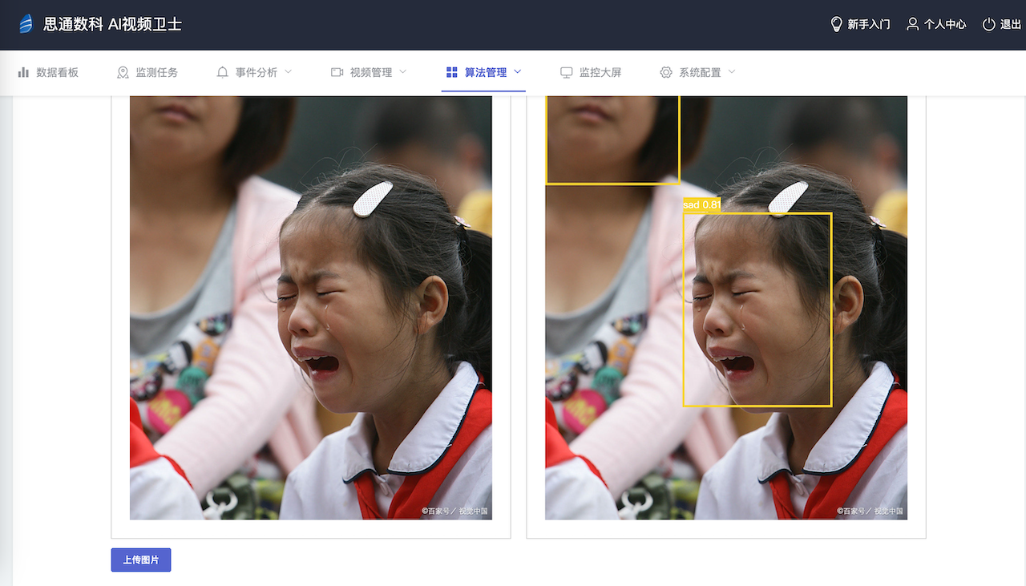Click the 个人中心 user icon
Image resolution: width=1026 pixels, height=586 pixels.
coord(912,24)
